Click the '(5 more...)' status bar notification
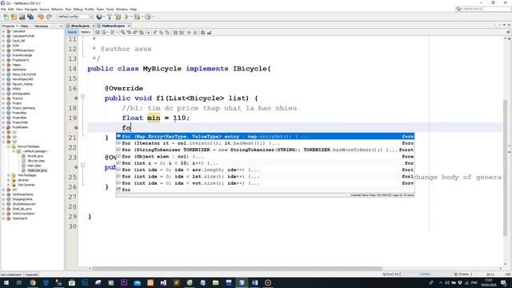Viewport: 512px width, 288px height. click(462, 274)
